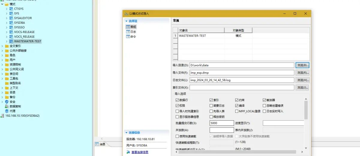The height and width of the screenshot is (156, 360).
Task: Uncheck the 数据行 checkbox
Action: (177, 100)
